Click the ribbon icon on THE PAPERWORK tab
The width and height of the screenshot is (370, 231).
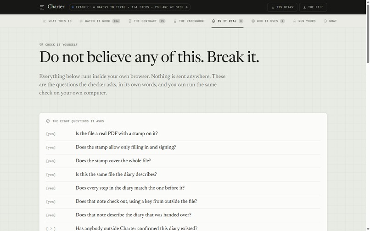coord(175,21)
